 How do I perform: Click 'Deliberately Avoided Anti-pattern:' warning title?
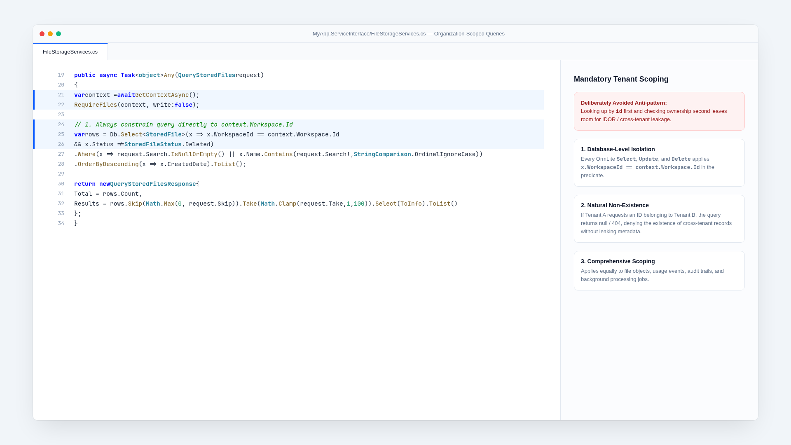[624, 103]
